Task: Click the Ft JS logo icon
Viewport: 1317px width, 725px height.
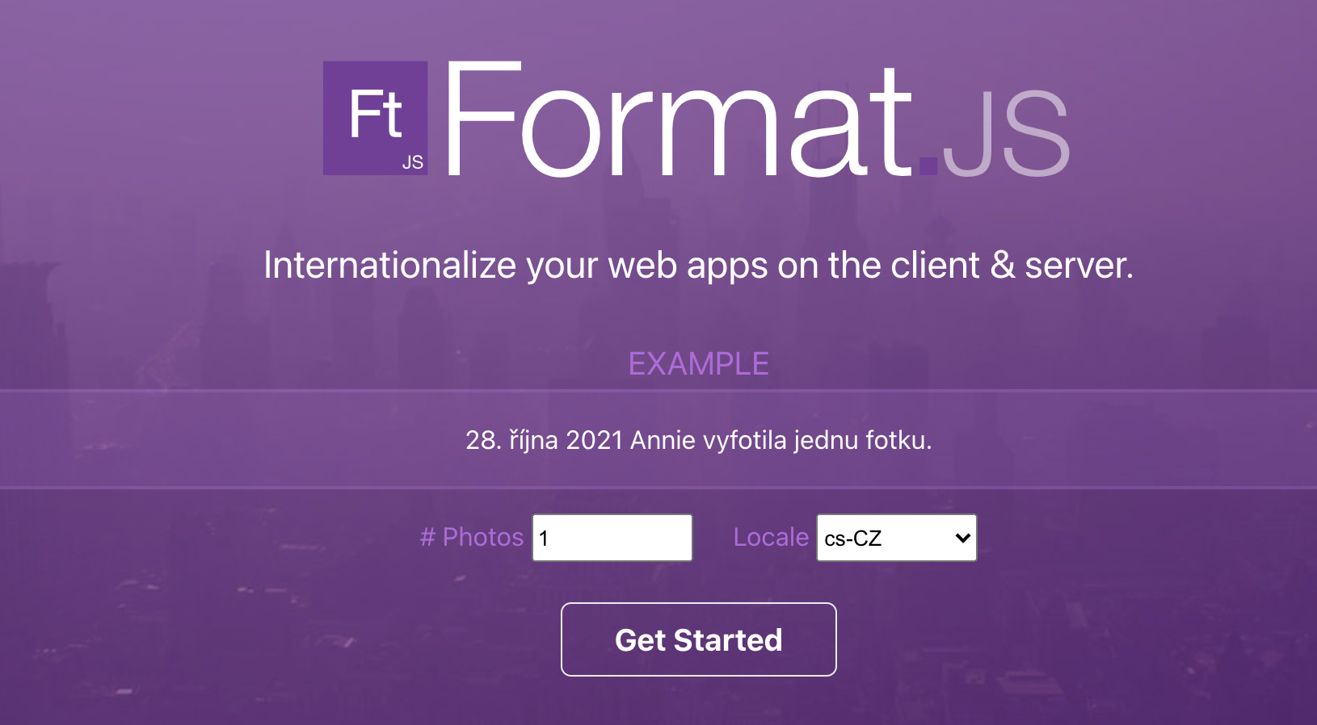Action: click(375, 118)
